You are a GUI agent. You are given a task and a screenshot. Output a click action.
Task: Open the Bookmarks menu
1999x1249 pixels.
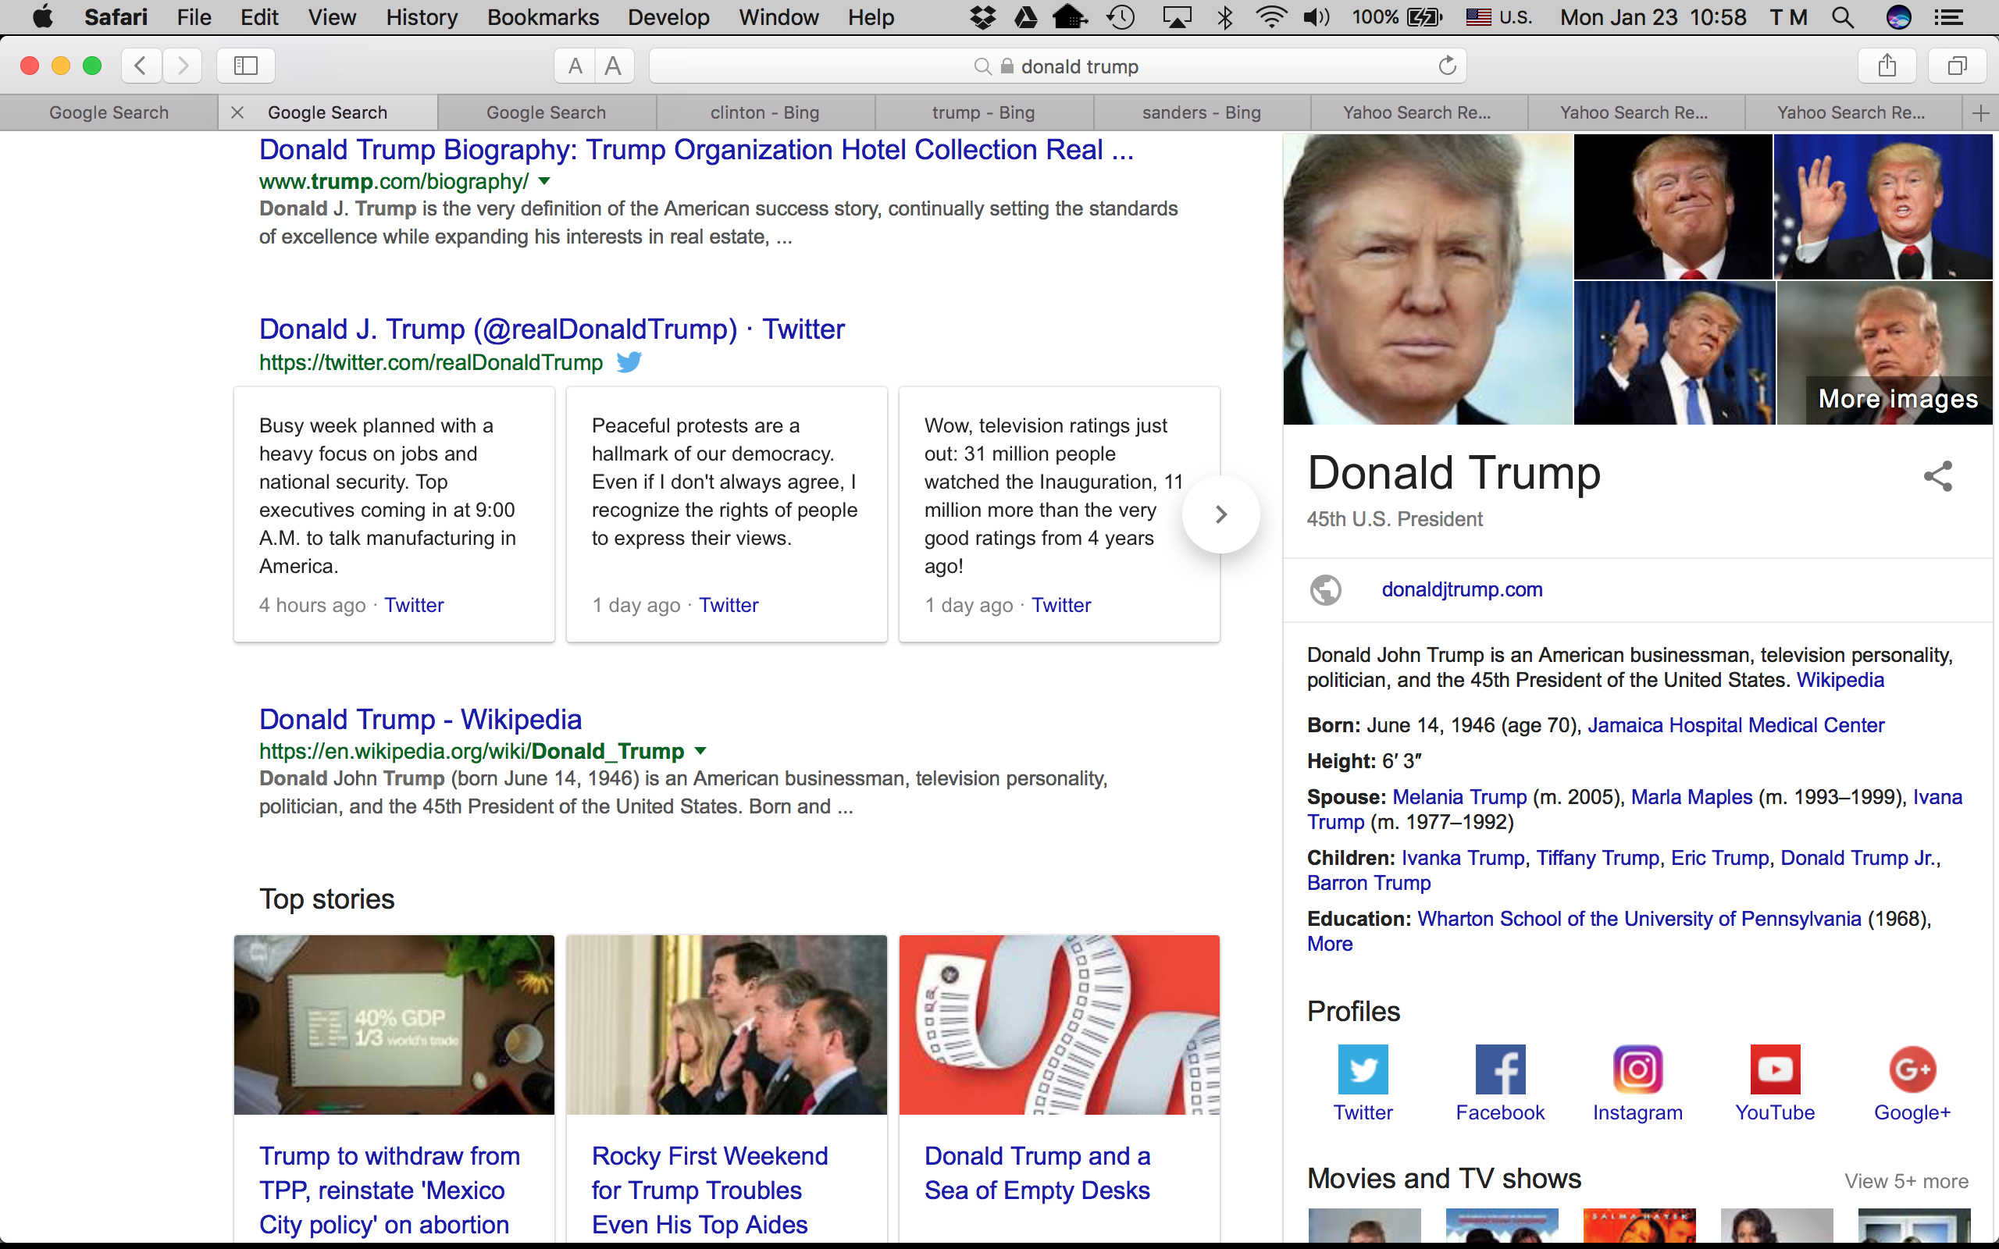click(543, 17)
